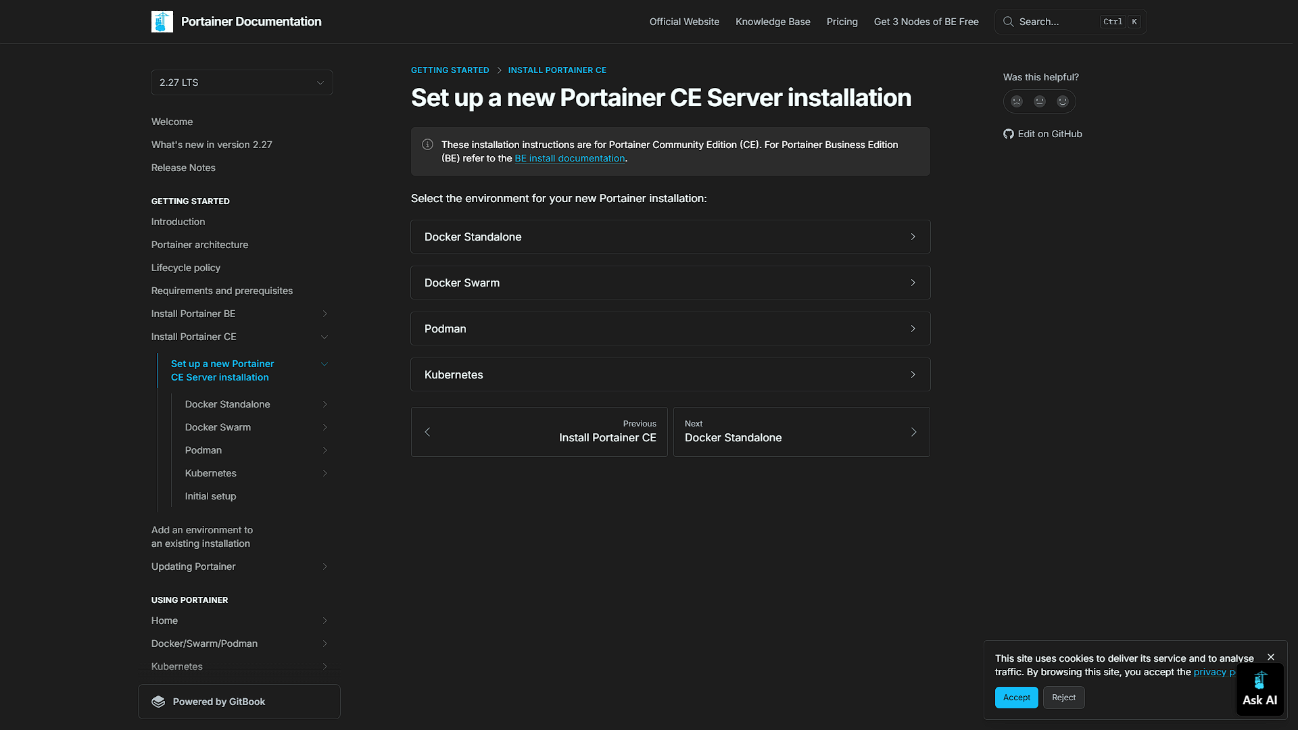This screenshot has width=1298, height=730.
Task: Collapse Install Portainer CE section chevron
Action: (324, 337)
